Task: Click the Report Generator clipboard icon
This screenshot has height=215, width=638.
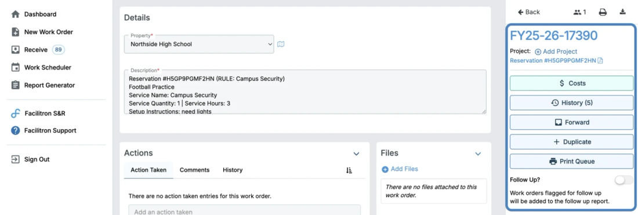Action: pos(16,85)
